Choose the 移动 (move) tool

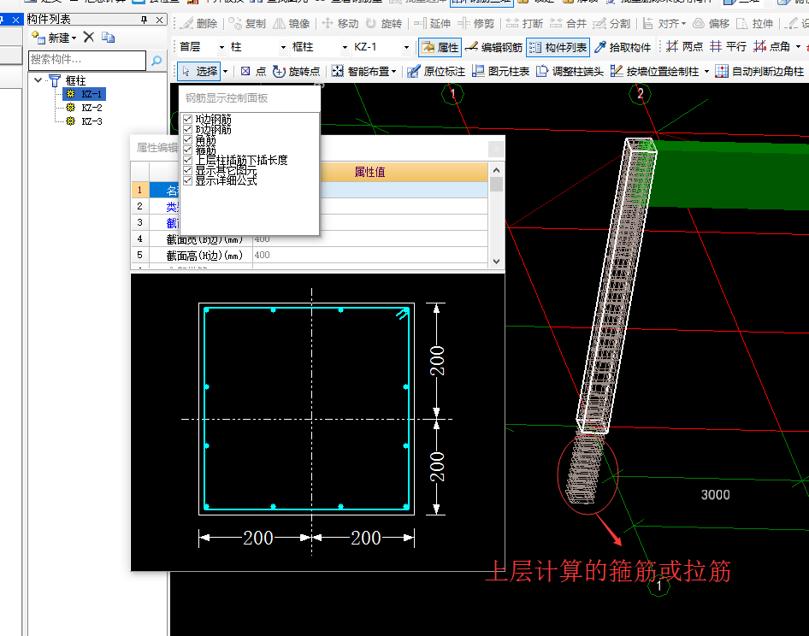pyautogui.click(x=340, y=23)
